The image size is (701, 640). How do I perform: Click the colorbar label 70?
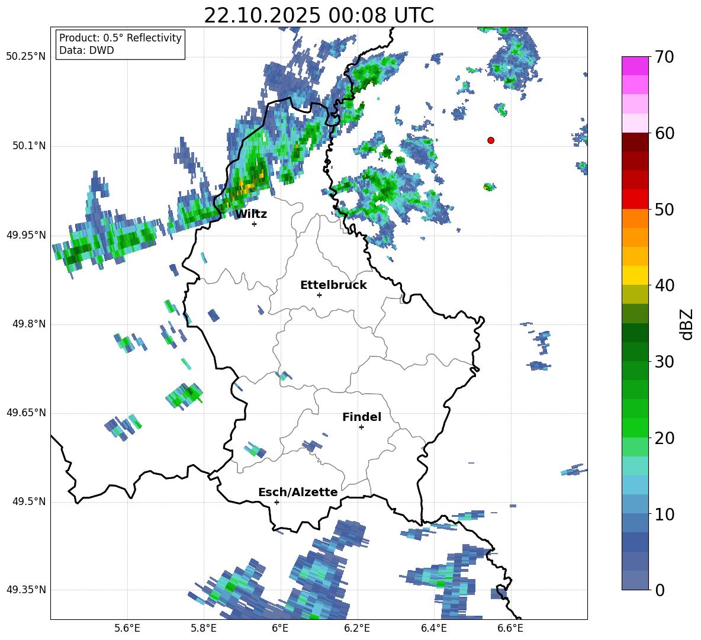[664, 57]
